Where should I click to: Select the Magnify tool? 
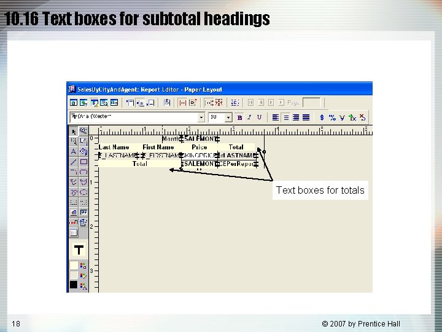pyautogui.click(x=83, y=132)
